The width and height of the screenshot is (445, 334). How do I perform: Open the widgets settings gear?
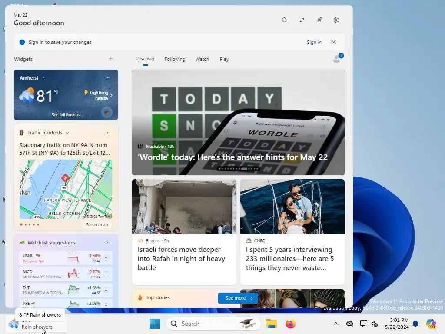(x=336, y=20)
